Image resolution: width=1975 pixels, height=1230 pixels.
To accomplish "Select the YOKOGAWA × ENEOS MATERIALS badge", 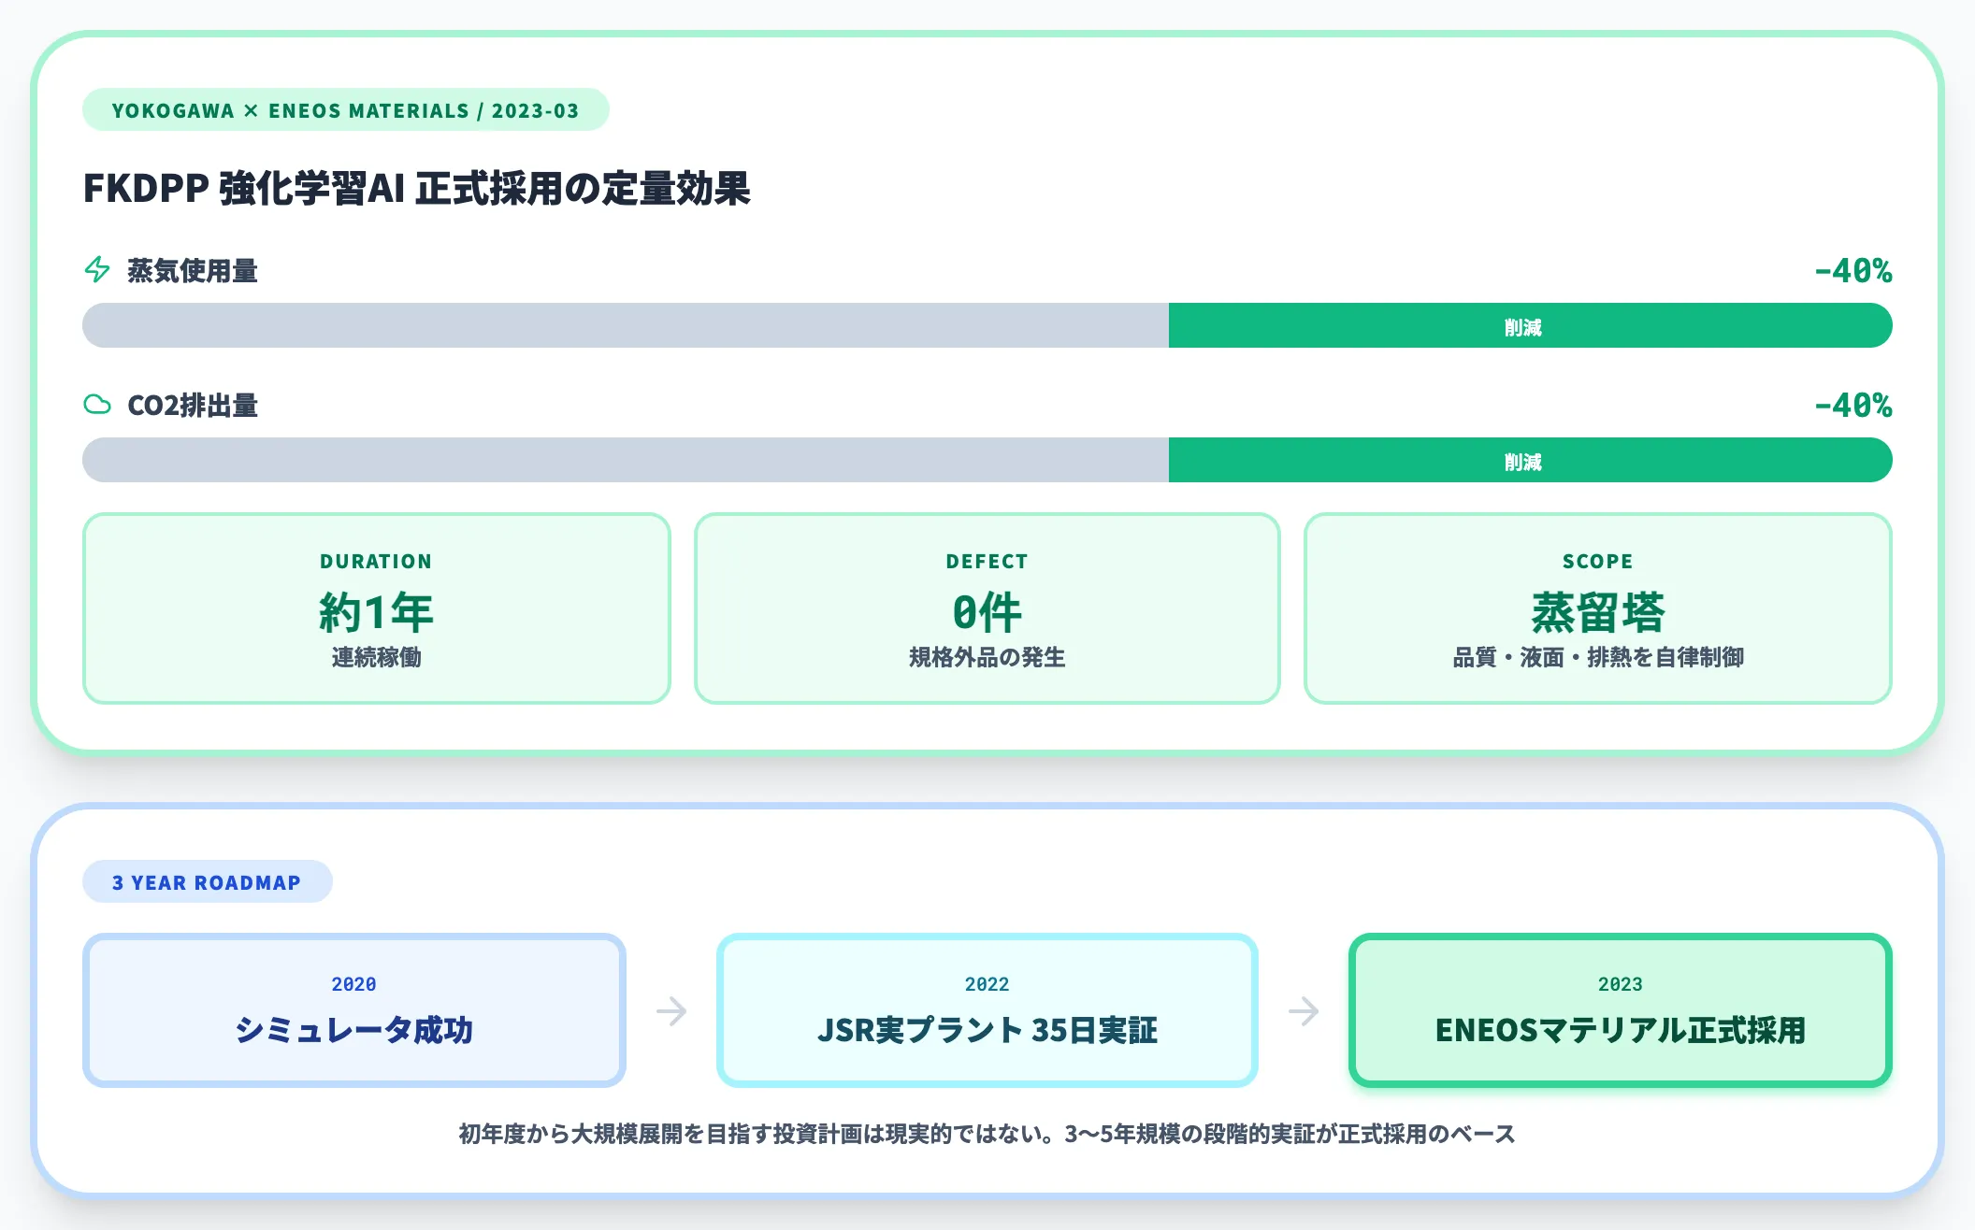I will click(x=346, y=110).
